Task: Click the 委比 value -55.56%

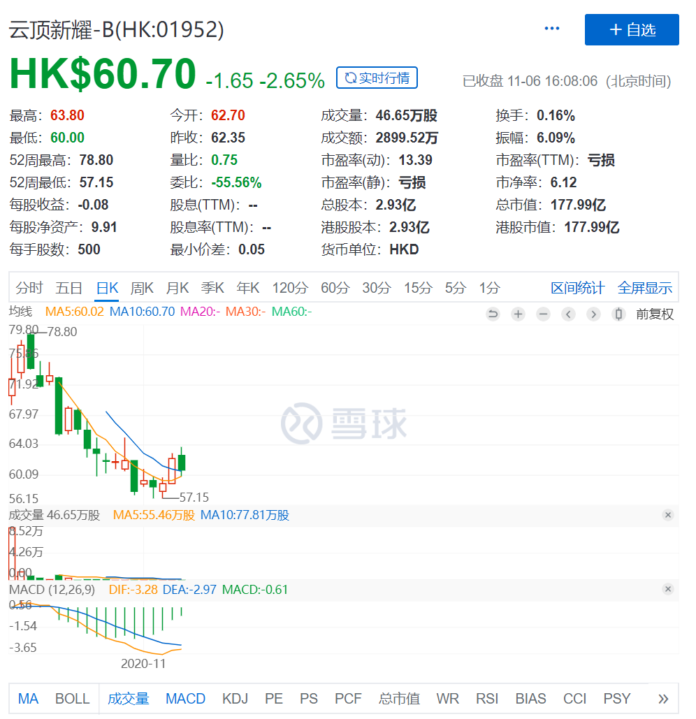Action: coord(236,182)
